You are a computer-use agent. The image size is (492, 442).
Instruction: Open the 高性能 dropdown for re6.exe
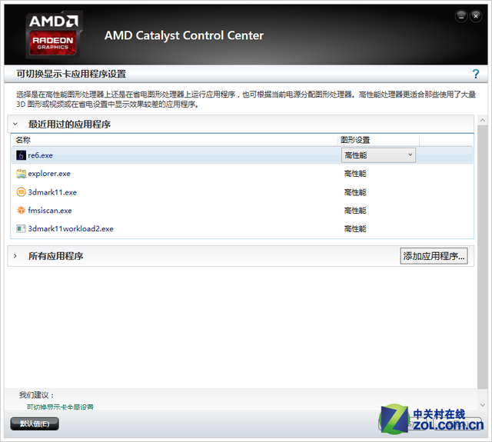coord(378,155)
